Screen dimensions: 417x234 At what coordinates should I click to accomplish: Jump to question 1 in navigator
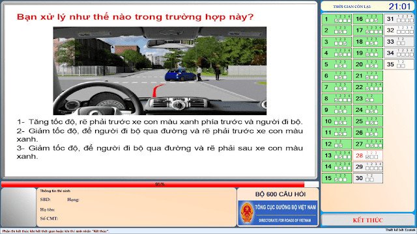[337, 19]
